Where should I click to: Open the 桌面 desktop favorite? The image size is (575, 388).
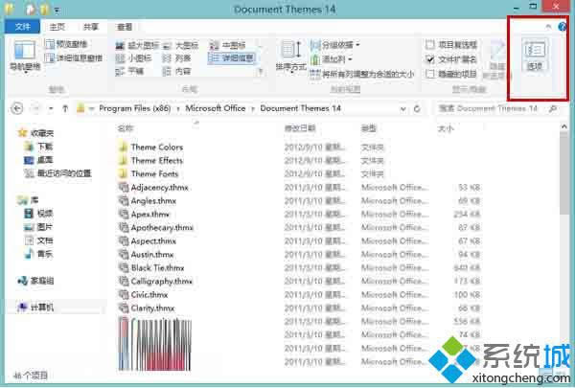38,160
